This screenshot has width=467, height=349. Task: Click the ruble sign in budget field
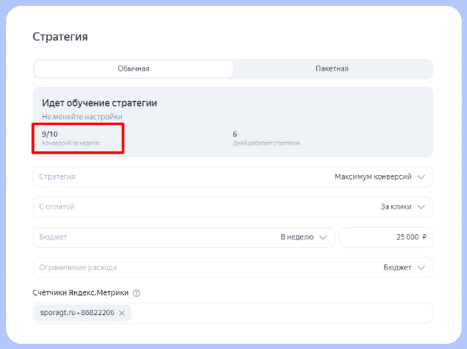[424, 237]
